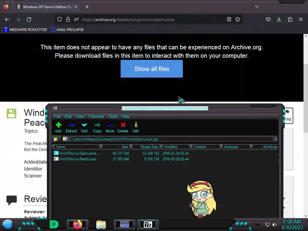Image resolution: width=308 pixels, height=231 pixels.
Task: Open the Edit menu in 7-Zip
Action: [x=68, y=116]
